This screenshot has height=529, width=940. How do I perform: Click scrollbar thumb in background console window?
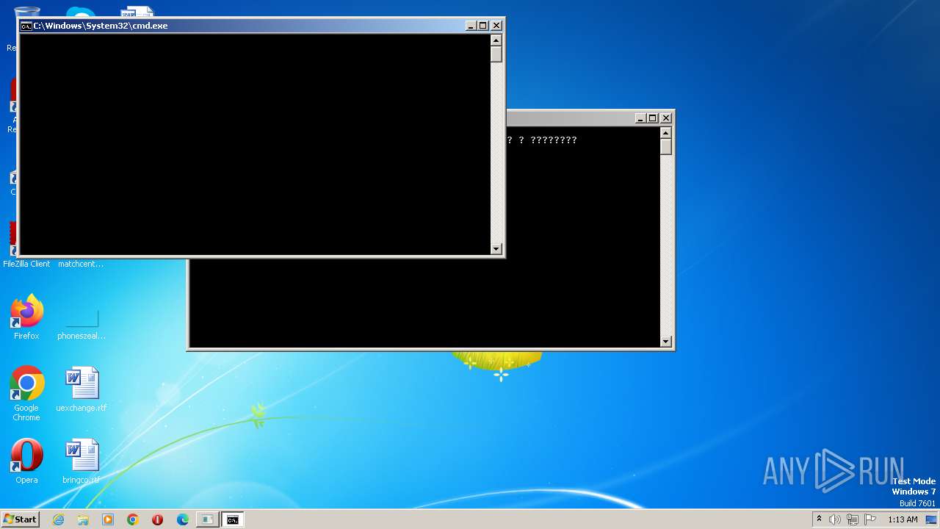pyautogui.click(x=666, y=147)
